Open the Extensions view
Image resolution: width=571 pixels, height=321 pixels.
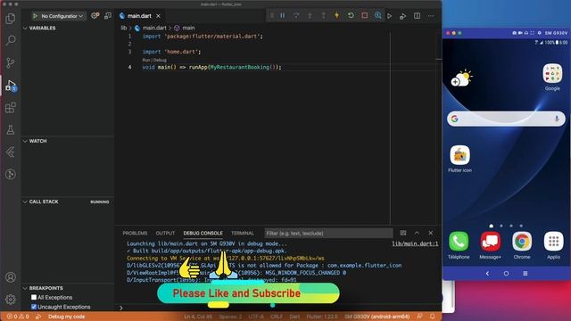pyautogui.click(x=11, y=108)
